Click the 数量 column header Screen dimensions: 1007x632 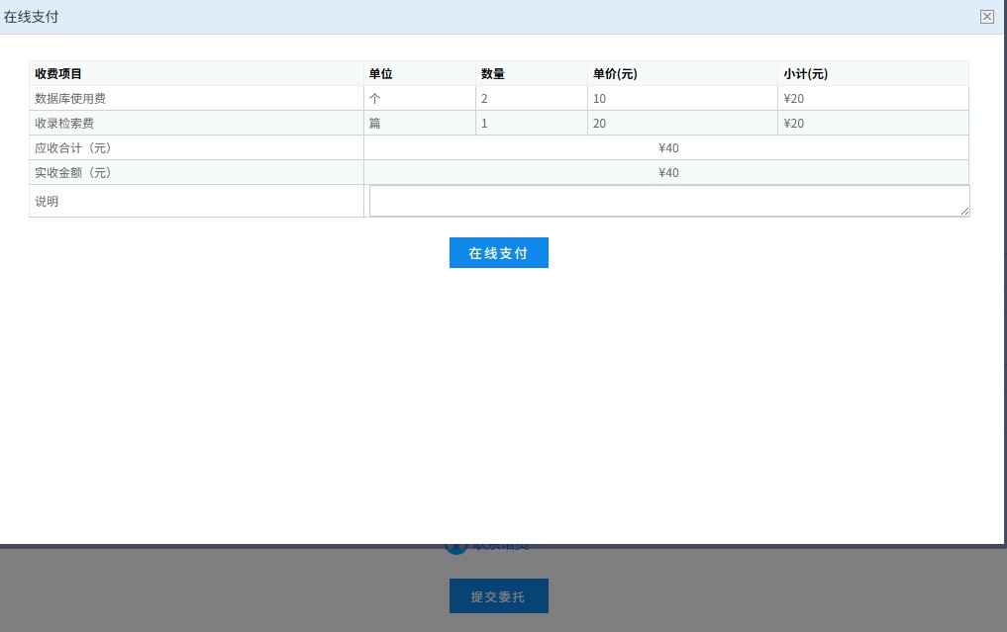(x=493, y=74)
